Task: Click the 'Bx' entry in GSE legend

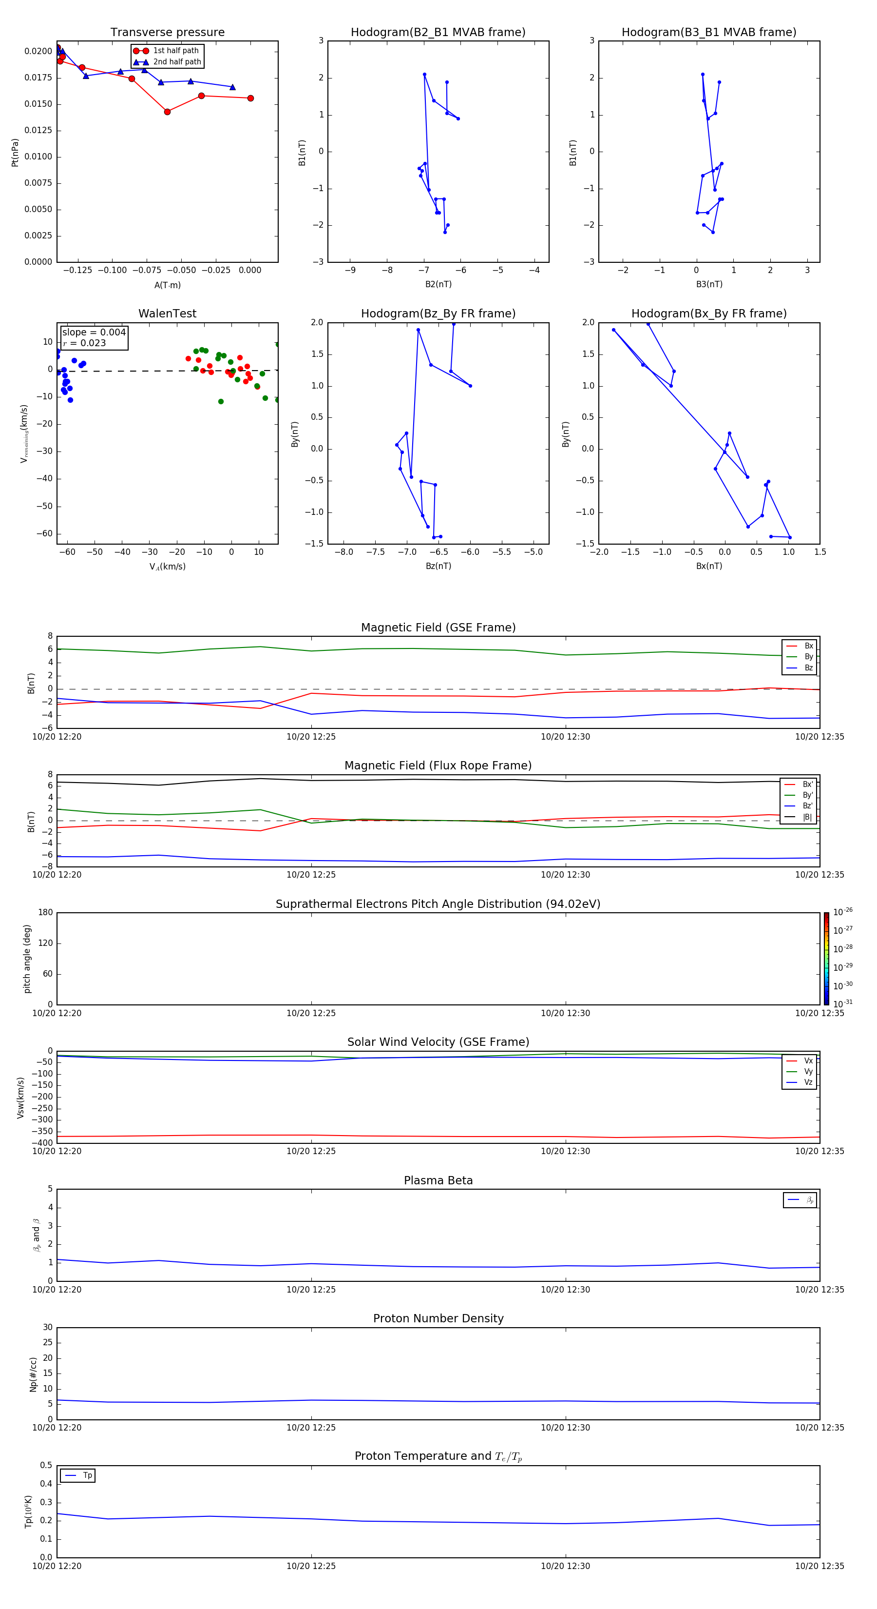Action: (x=800, y=646)
